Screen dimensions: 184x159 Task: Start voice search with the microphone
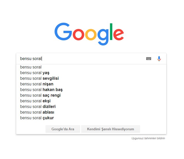pos(159,59)
